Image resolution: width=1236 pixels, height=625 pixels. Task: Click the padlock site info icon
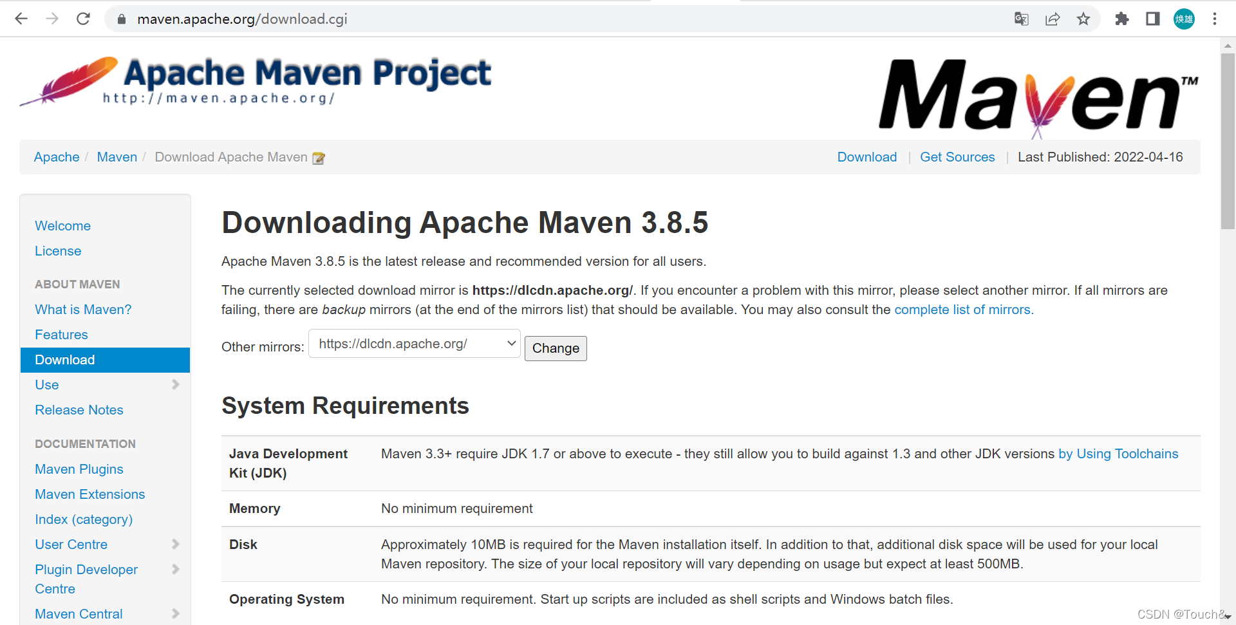pyautogui.click(x=122, y=19)
